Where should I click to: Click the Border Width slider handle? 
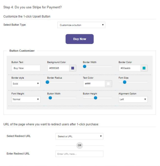point(85,66)
